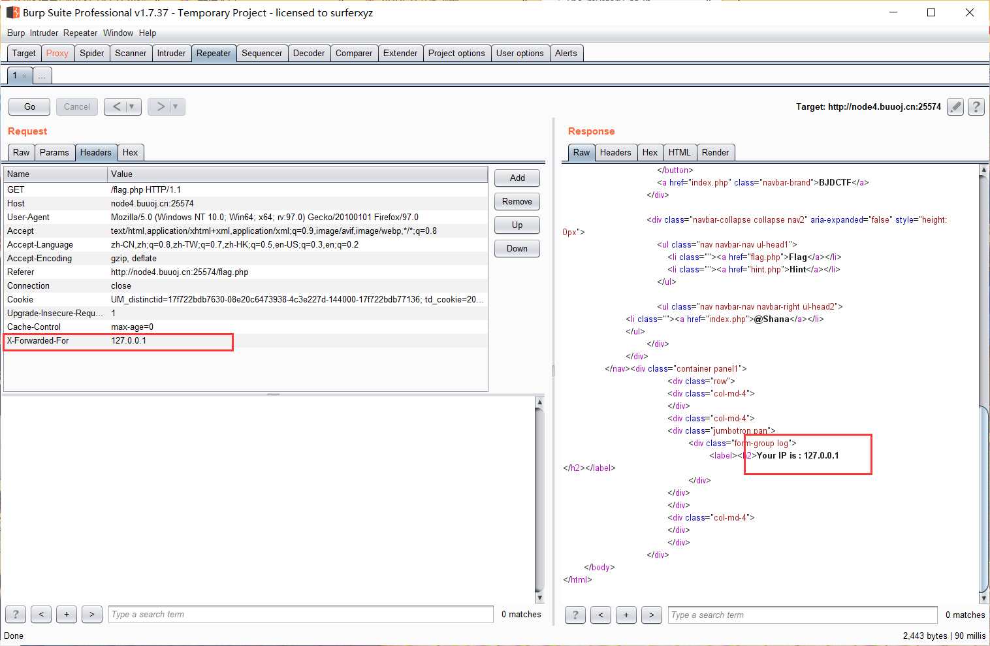Select response Hex tab
Screen dimensions: 990x646
650,152
